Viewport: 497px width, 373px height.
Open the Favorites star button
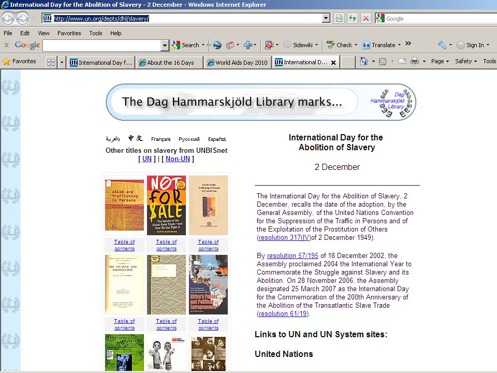tap(19, 61)
